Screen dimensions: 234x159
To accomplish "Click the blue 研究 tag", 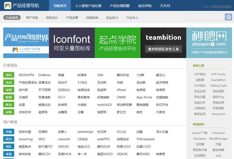I will pos(9,139).
